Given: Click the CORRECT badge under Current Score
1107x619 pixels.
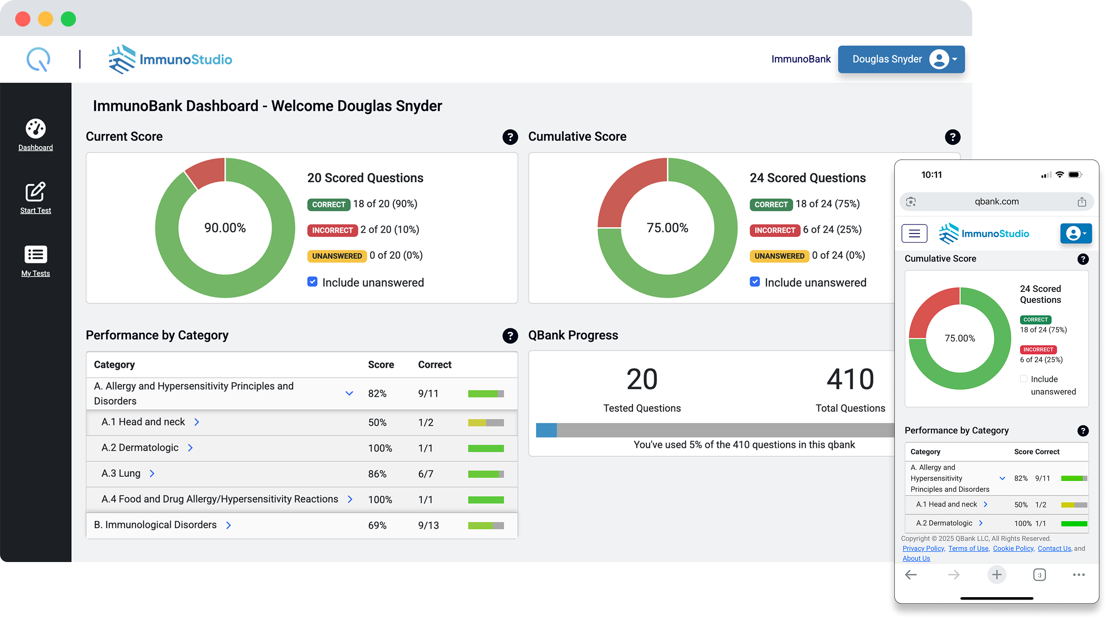Looking at the screenshot, I should (328, 205).
